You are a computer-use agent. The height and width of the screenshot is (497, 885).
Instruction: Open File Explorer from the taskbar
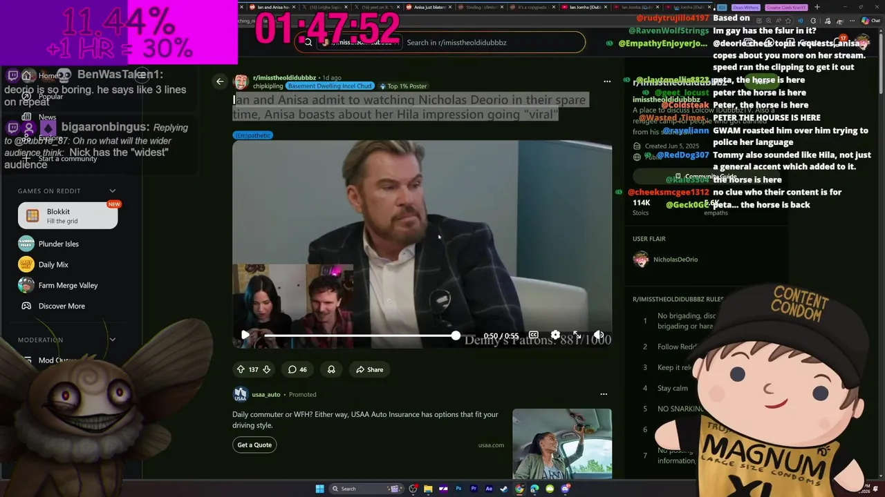pyautogui.click(x=428, y=489)
